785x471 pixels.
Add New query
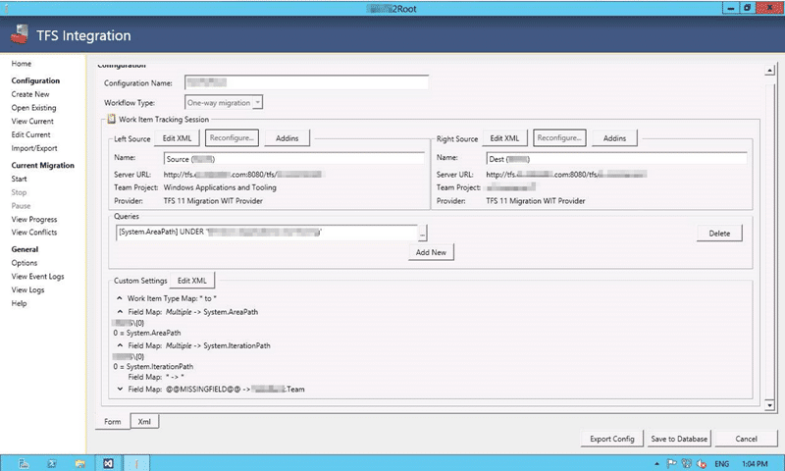pyautogui.click(x=431, y=252)
